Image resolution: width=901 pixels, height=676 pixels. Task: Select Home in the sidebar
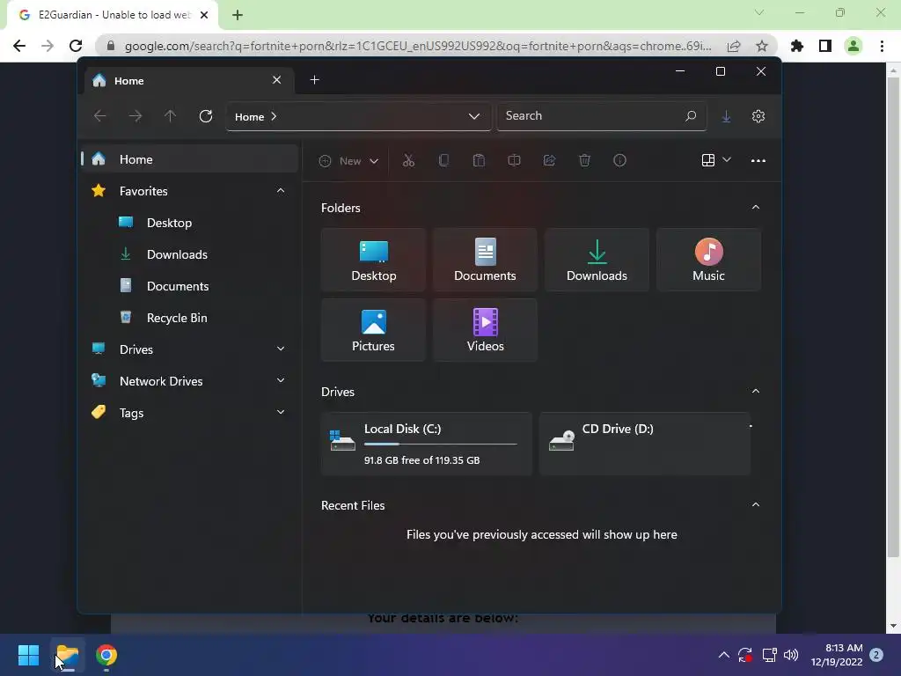[190, 159]
